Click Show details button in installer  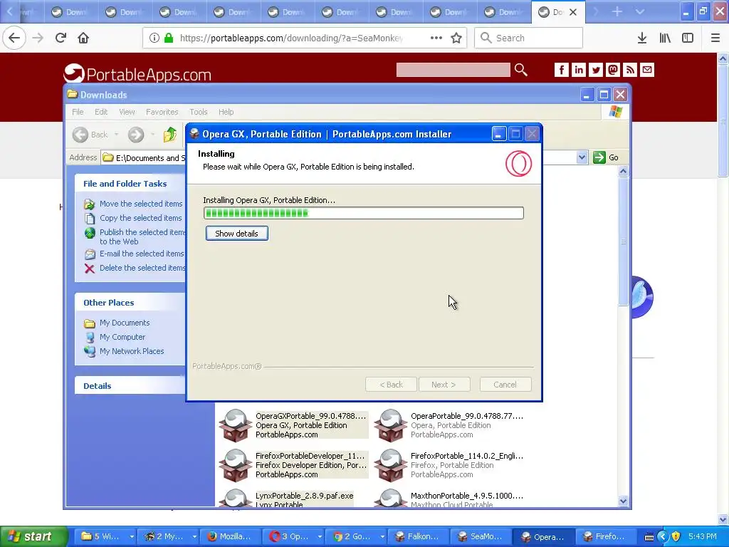coord(236,234)
